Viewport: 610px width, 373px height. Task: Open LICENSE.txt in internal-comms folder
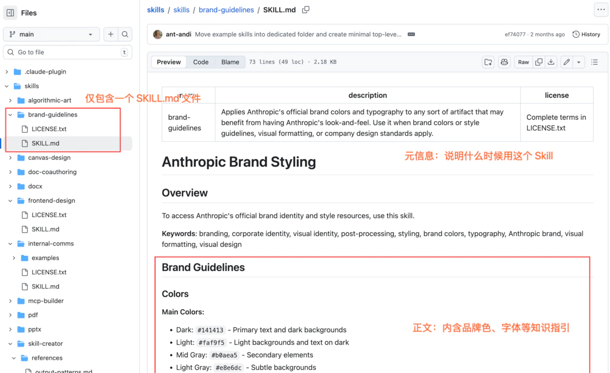point(49,272)
